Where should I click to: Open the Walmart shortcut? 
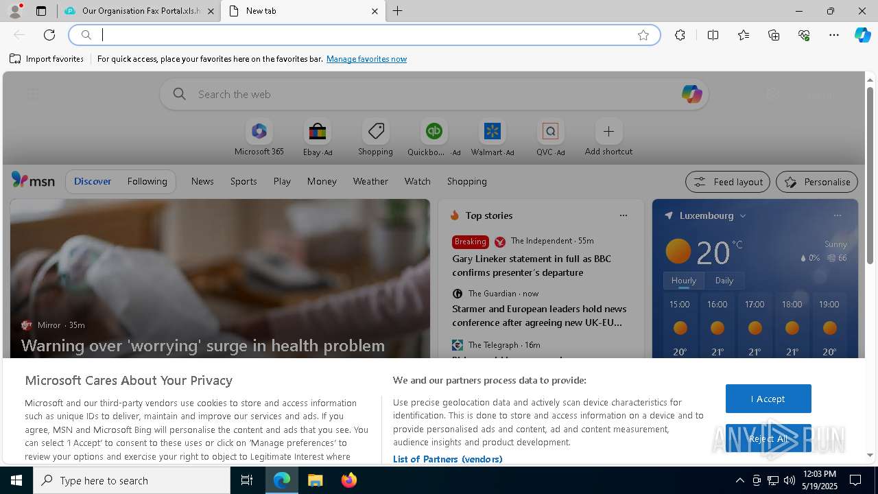tap(492, 139)
